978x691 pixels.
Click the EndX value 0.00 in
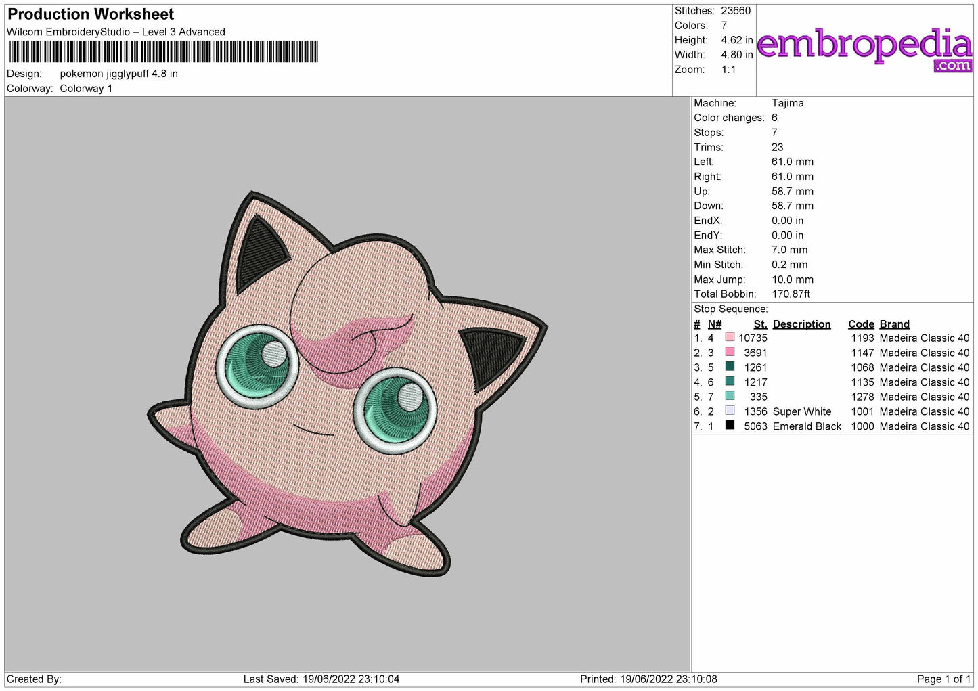pyautogui.click(x=788, y=221)
